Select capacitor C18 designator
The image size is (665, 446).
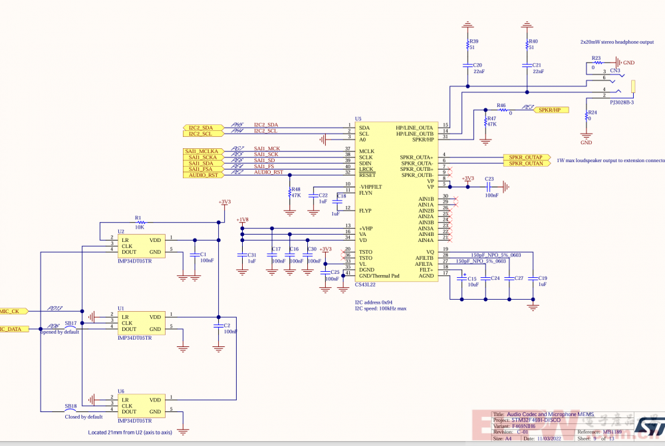click(342, 196)
